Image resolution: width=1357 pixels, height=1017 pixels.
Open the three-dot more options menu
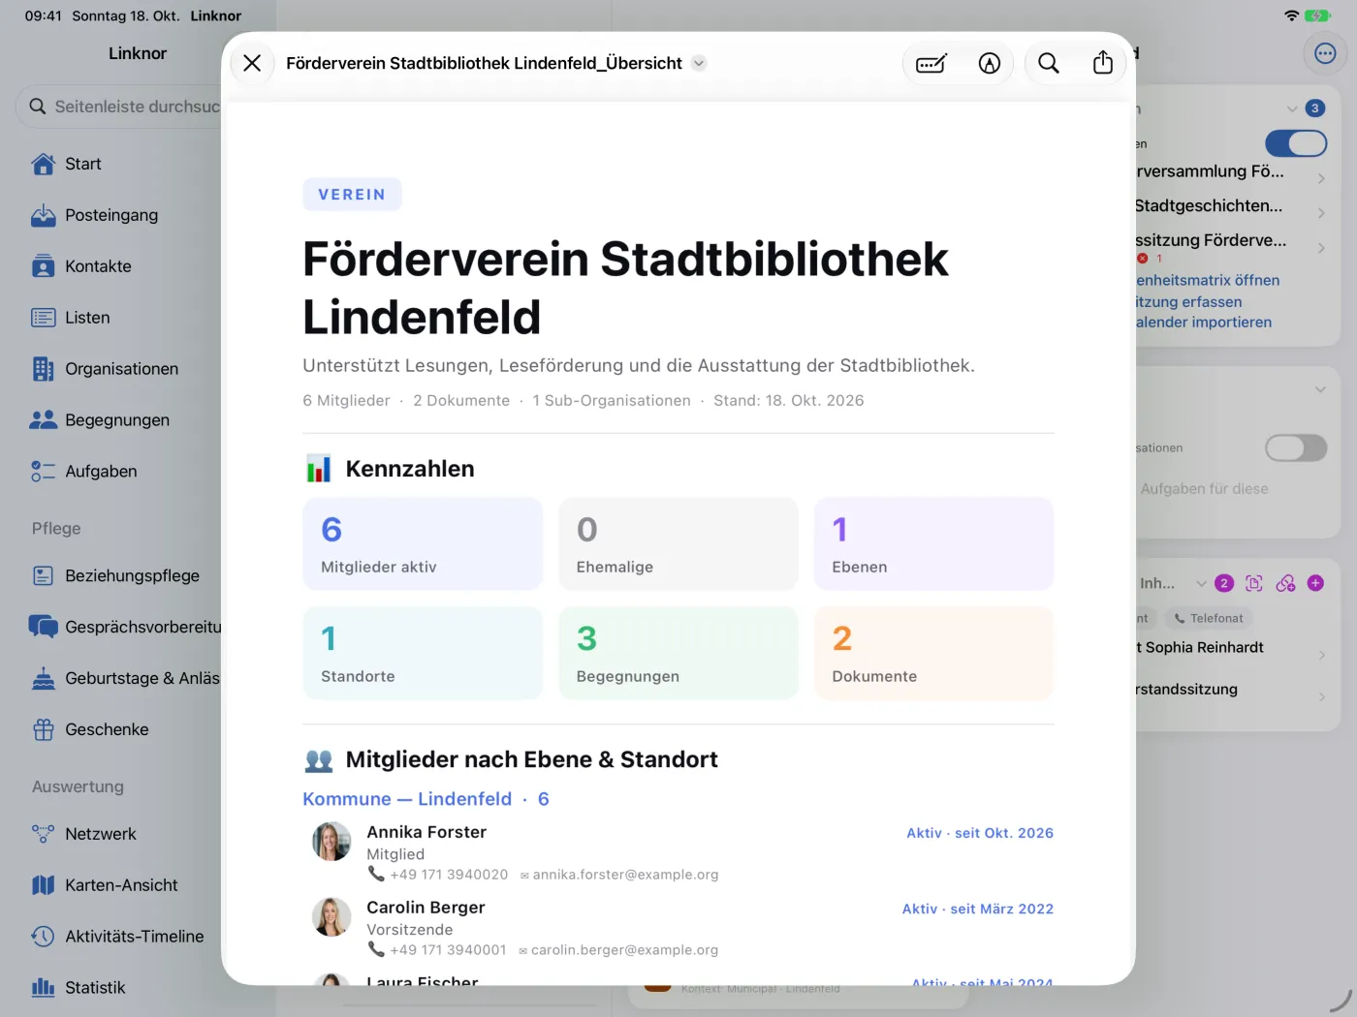(x=1325, y=53)
